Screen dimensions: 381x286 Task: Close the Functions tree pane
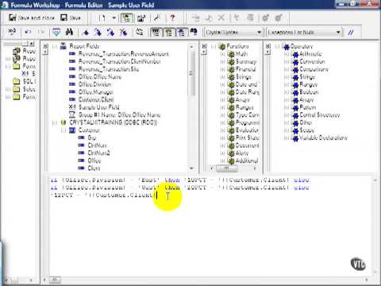click(x=204, y=46)
